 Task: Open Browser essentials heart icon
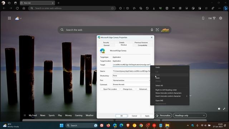160,8
